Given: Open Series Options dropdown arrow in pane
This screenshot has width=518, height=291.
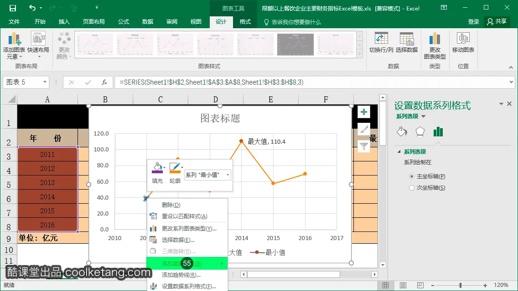Looking at the screenshot, I should coord(424,116).
